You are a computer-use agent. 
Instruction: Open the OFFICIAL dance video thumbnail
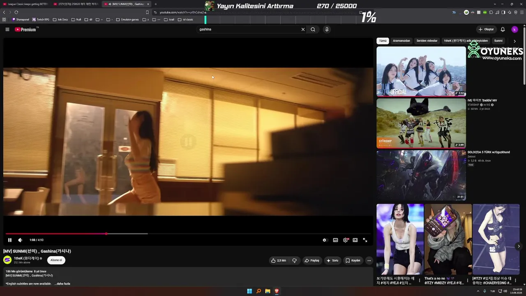click(x=421, y=71)
